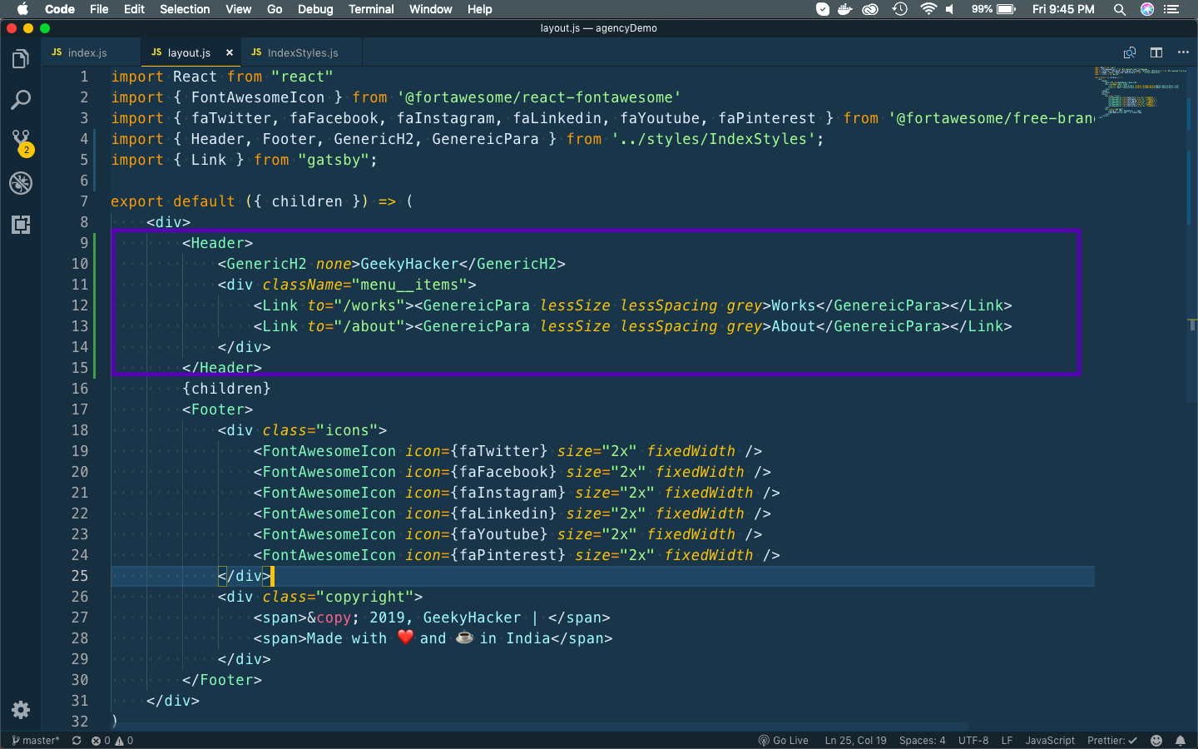
Task: Open the Wi-Fi menu bar icon
Action: tap(928, 9)
